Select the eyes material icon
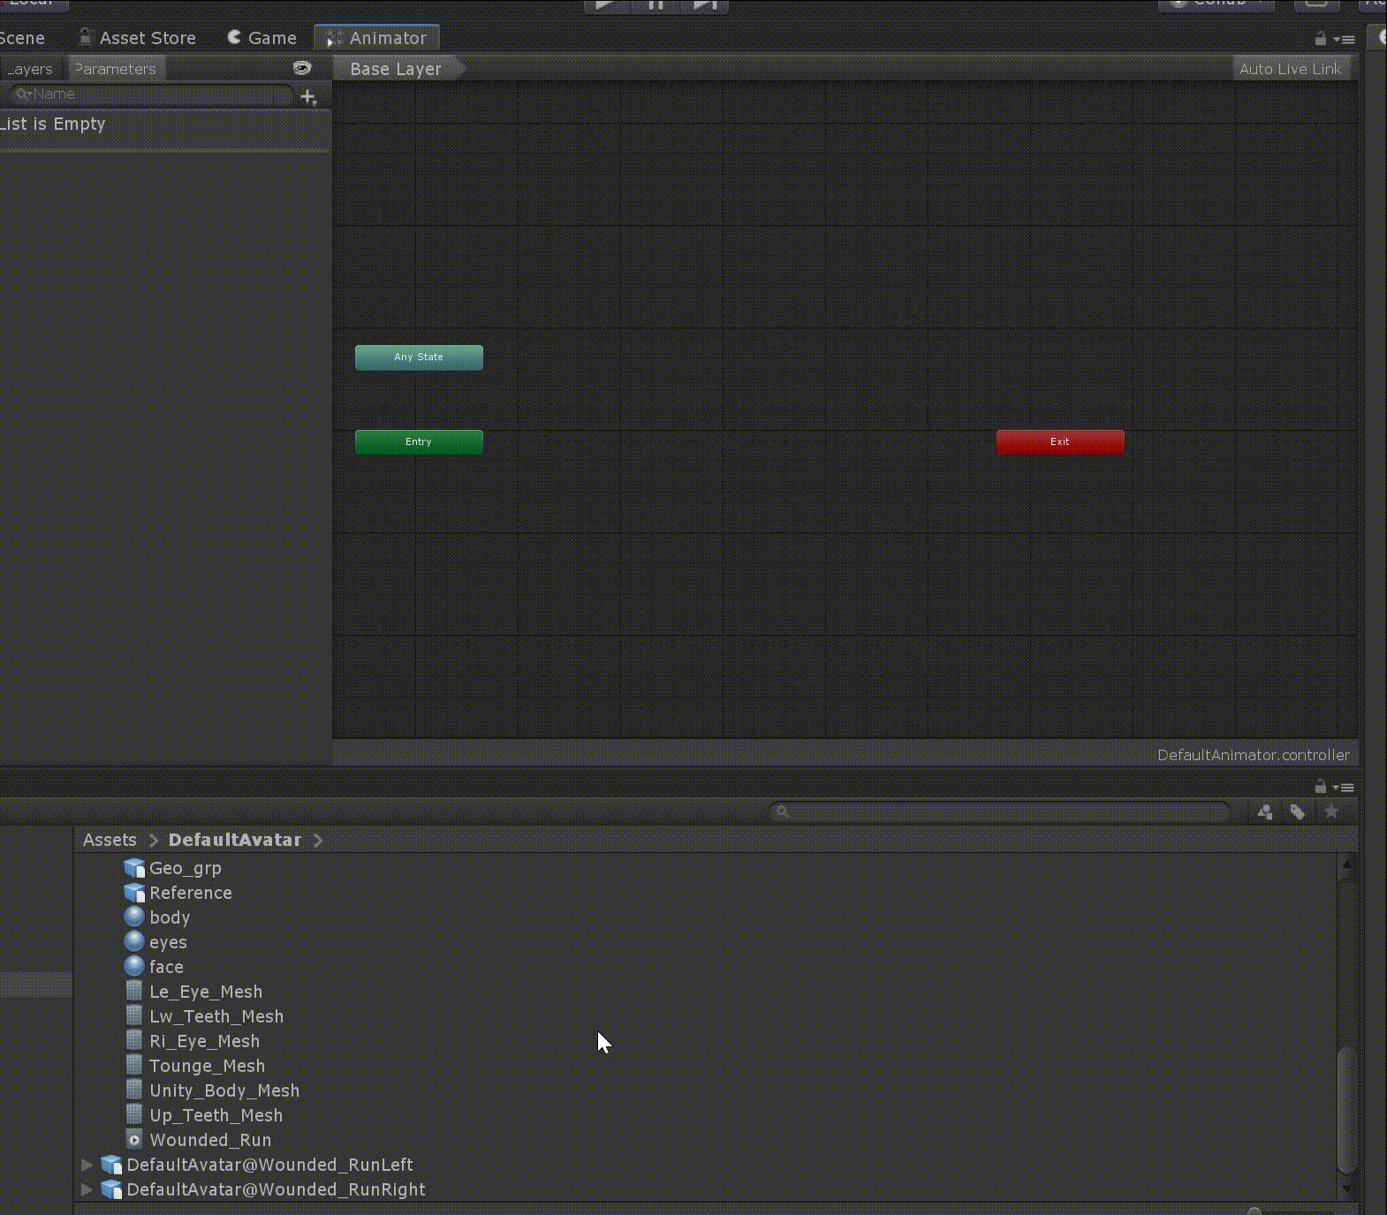The image size is (1387, 1215). 134,941
